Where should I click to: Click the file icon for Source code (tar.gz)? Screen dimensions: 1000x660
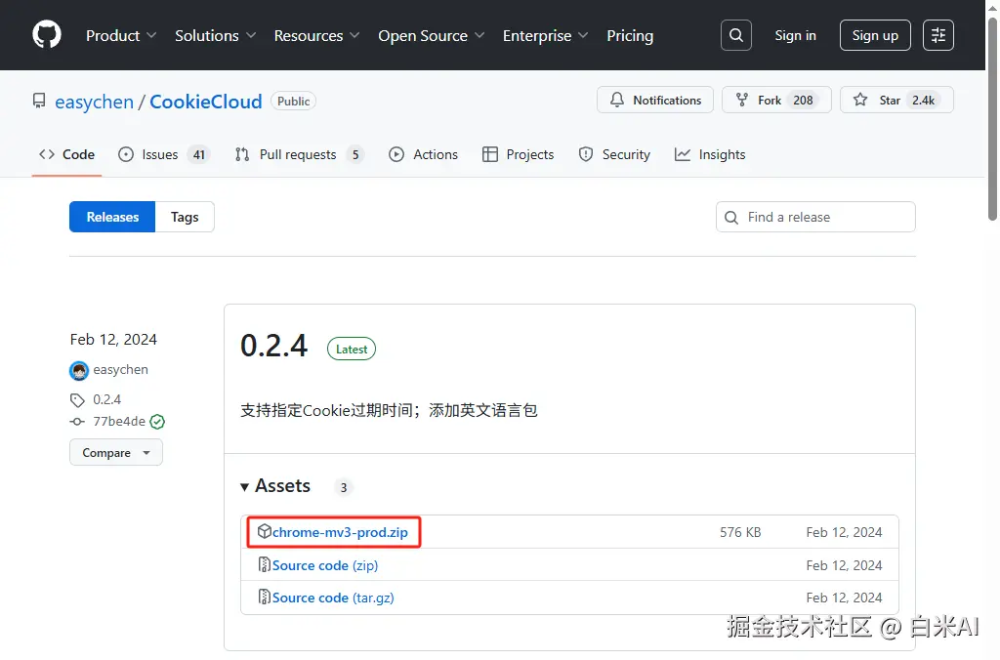264,597
